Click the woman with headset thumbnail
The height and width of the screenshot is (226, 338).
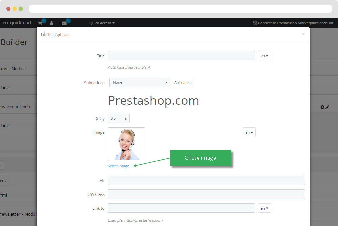126,144
